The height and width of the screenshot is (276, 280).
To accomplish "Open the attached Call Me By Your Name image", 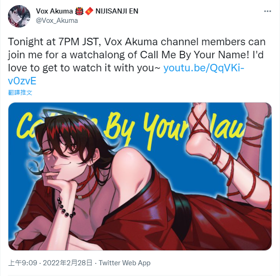I will (140, 176).
